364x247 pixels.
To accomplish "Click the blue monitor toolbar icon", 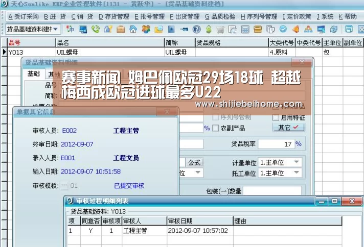I will pos(83,29).
